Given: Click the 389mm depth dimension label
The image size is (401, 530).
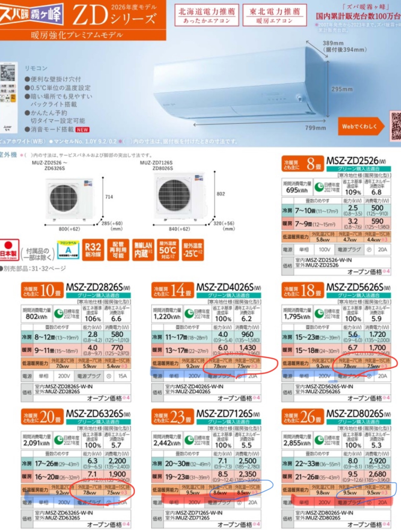Looking at the screenshot, I should pyautogui.click(x=333, y=43).
